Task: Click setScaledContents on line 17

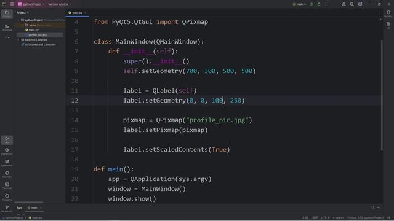Action: (x=177, y=150)
